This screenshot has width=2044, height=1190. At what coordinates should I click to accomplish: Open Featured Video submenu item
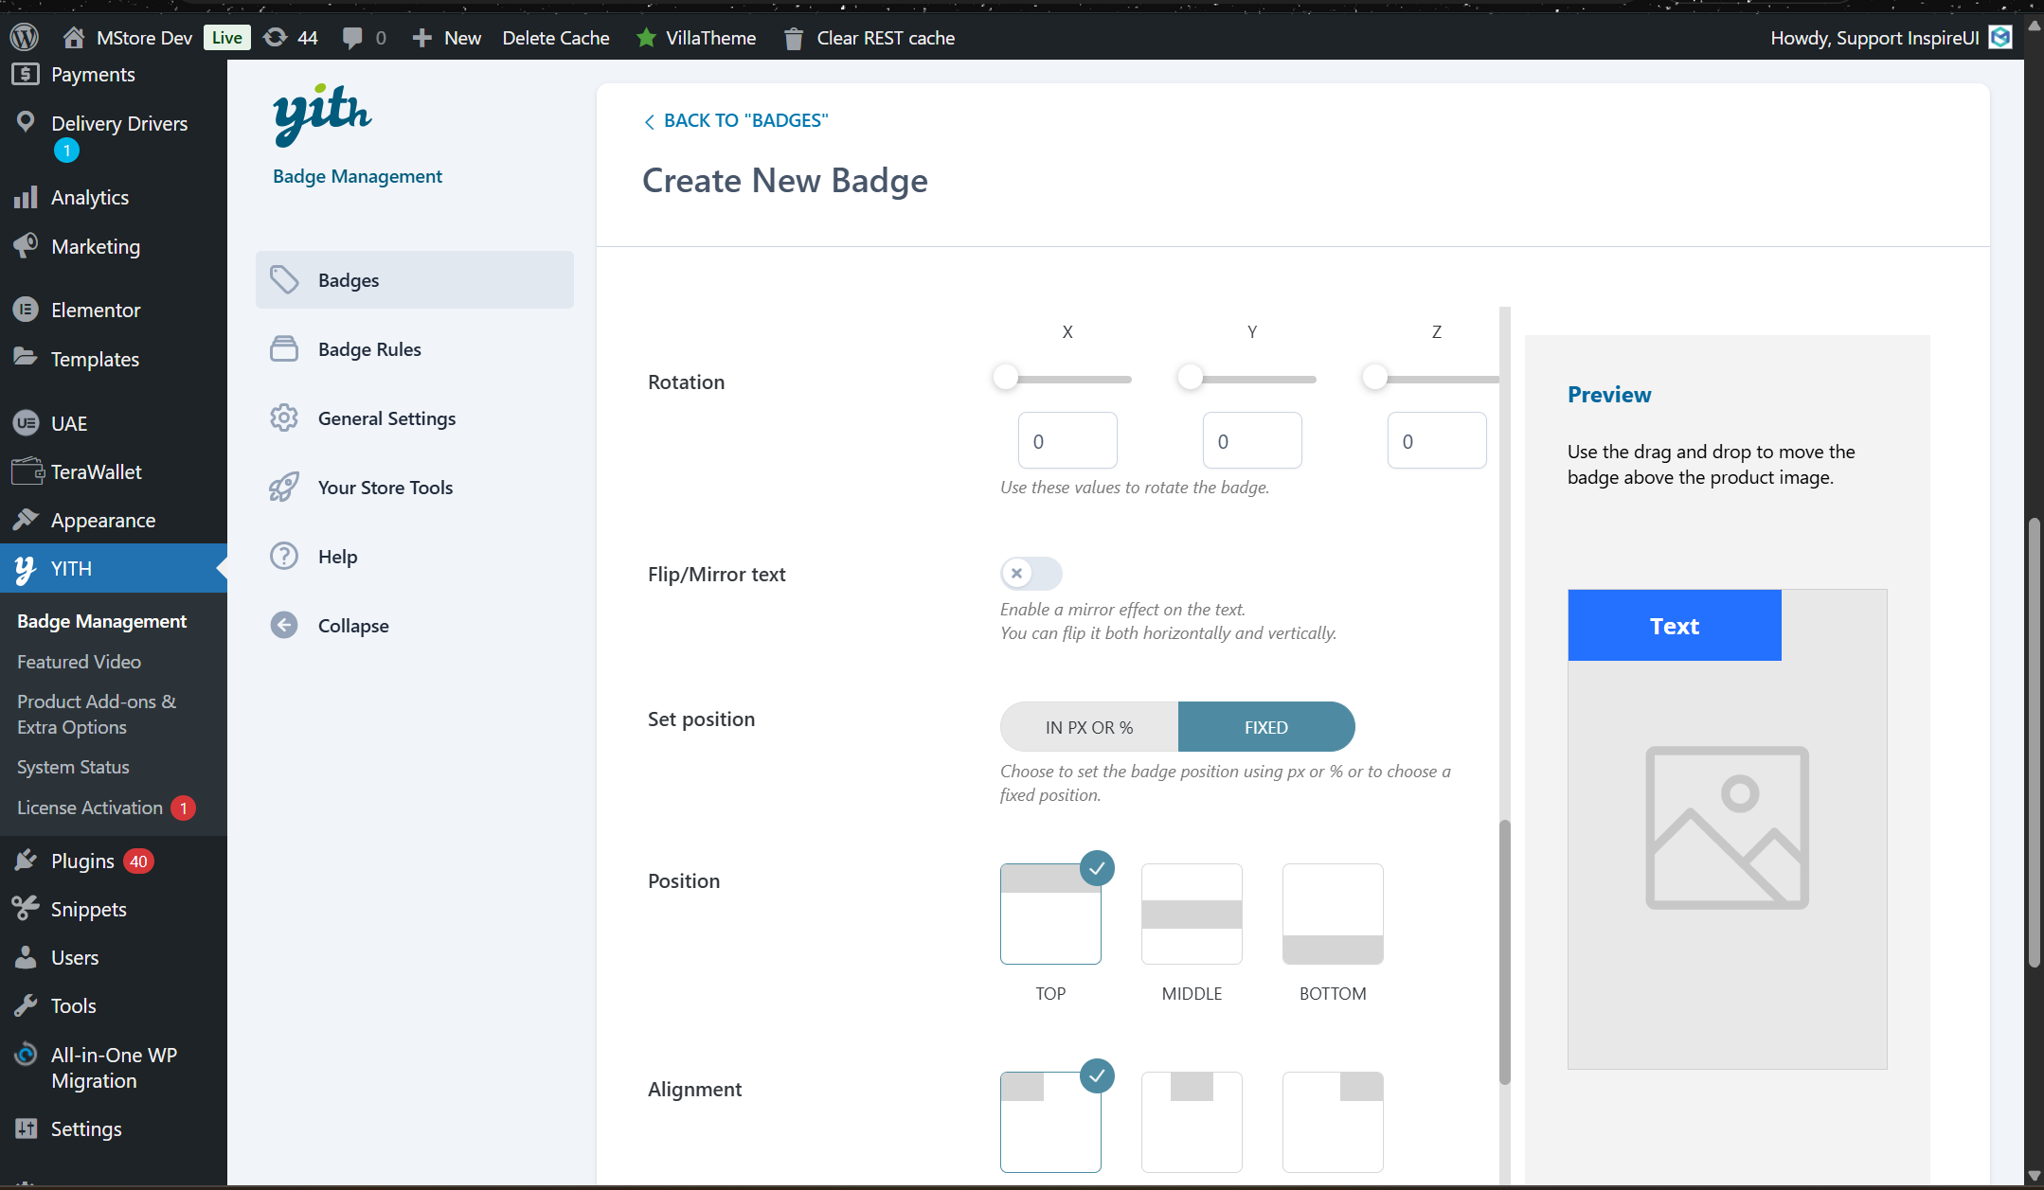[x=79, y=662]
